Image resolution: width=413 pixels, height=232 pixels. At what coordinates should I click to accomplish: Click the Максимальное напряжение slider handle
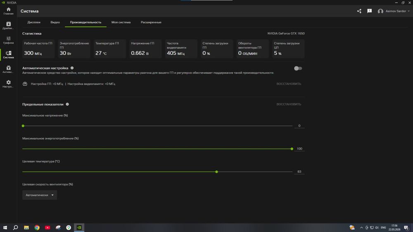(23, 126)
